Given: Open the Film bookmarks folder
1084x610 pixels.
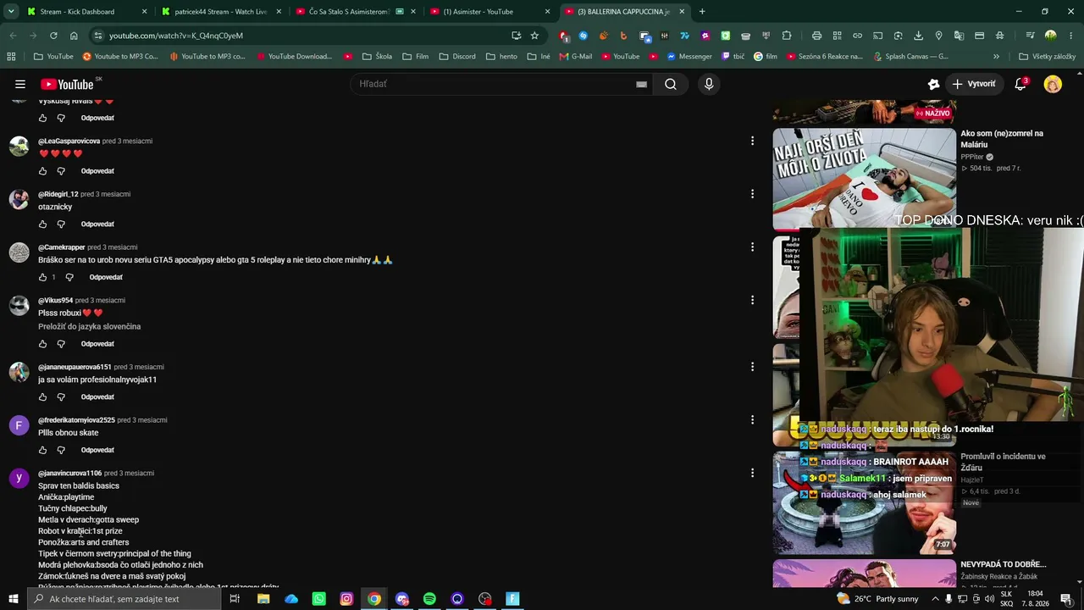Looking at the screenshot, I should coord(415,57).
